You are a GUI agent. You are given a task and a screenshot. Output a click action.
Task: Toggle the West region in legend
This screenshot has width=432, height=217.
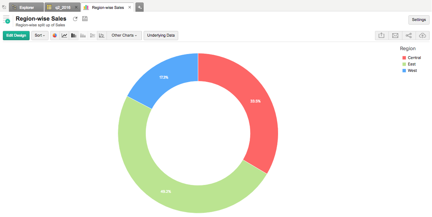pos(412,70)
